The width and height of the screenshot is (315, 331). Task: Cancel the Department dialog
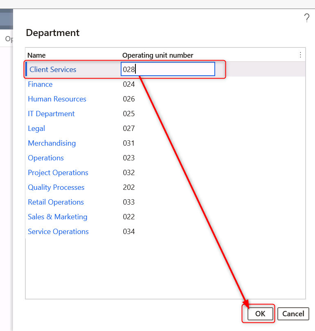[293, 314]
